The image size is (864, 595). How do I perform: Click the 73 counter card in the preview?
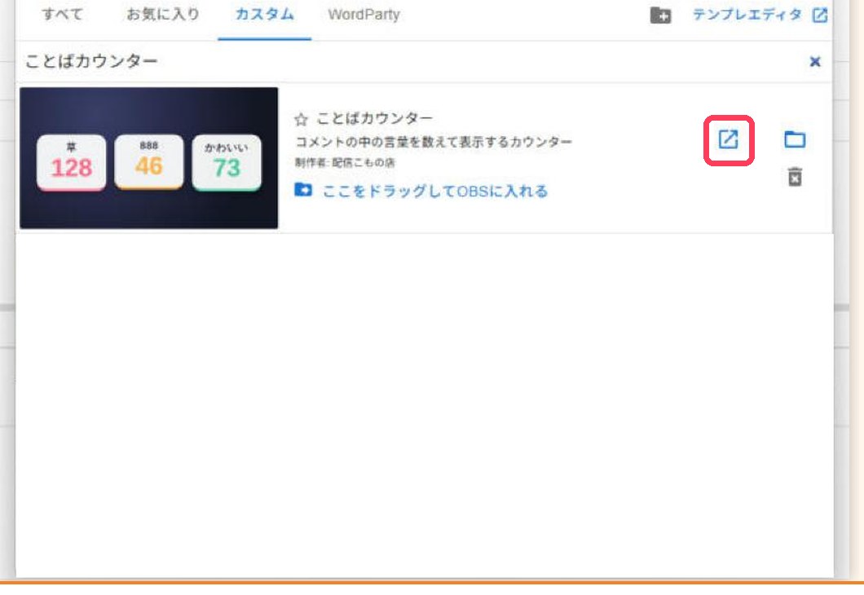tap(227, 162)
